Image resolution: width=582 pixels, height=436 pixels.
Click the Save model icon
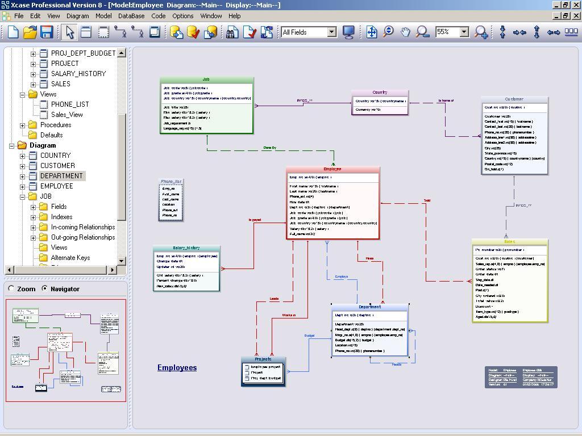click(x=47, y=32)
